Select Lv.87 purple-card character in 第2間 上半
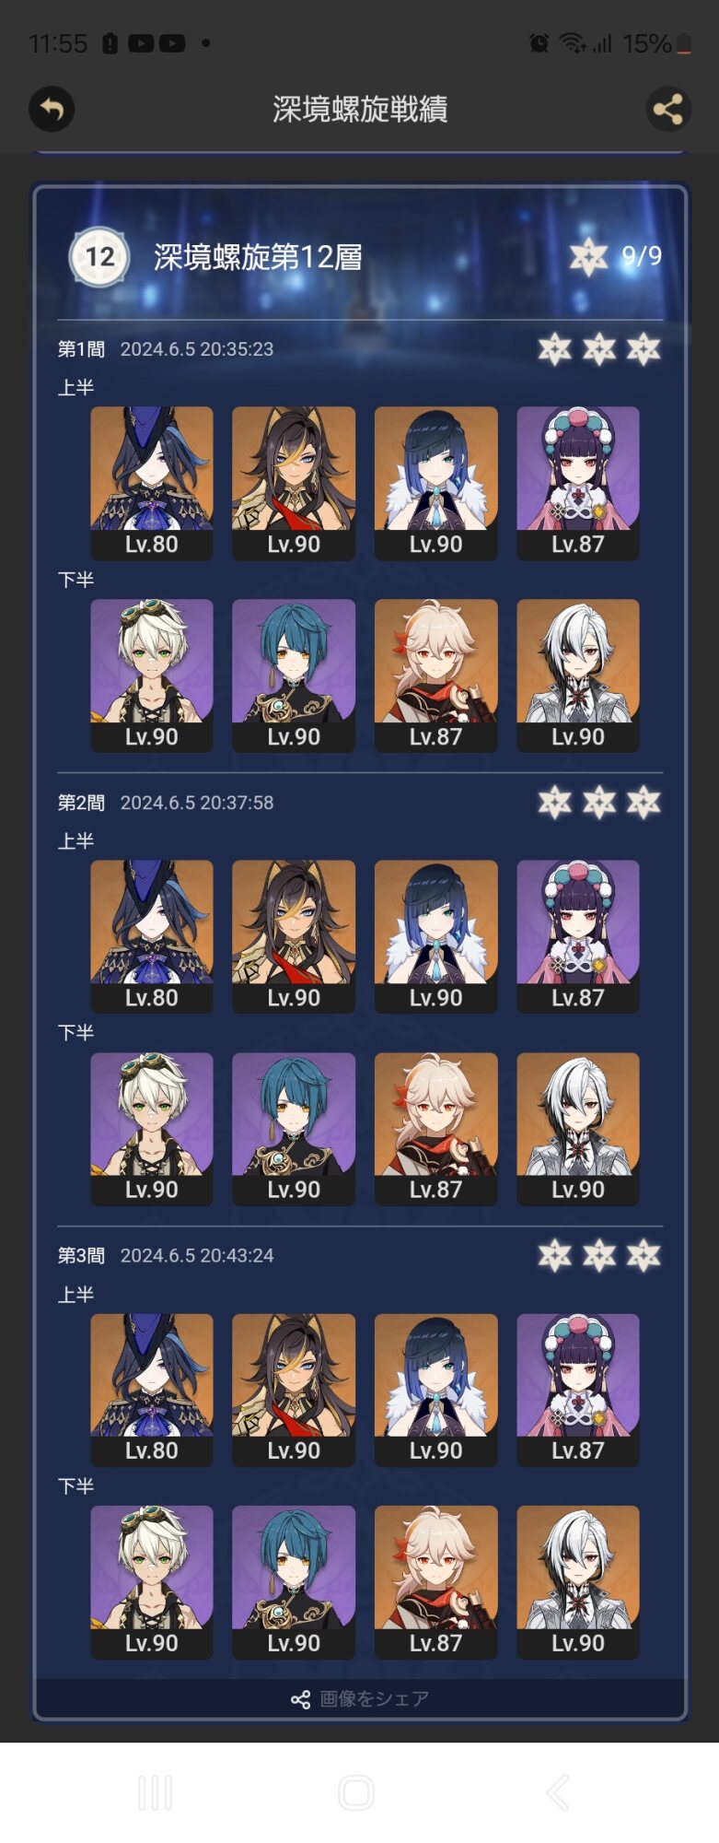The height and width of the screenshot is (1843, 719). 578,937
